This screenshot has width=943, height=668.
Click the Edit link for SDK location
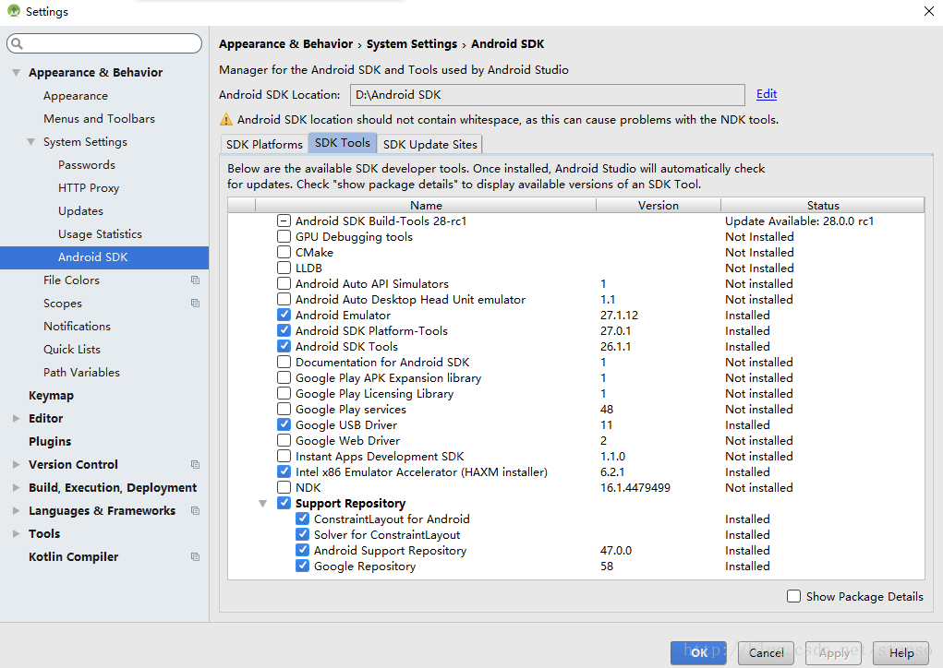pos(767,94)
